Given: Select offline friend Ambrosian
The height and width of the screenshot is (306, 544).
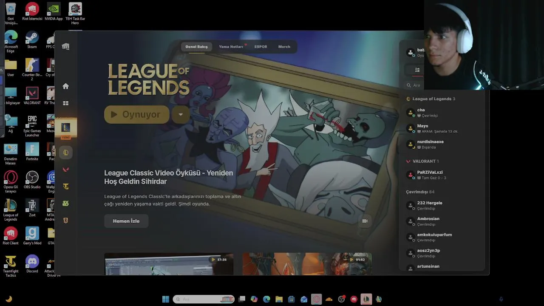Looking at the screenshot, I should 442,221.
